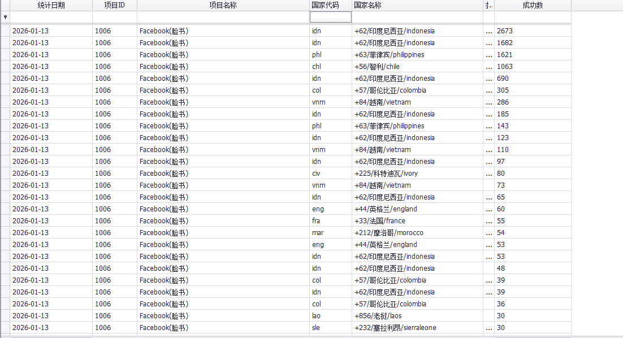623x338 pixels.
Task: Click Facebook(脸书) in the row with 690
Action: 223,79
